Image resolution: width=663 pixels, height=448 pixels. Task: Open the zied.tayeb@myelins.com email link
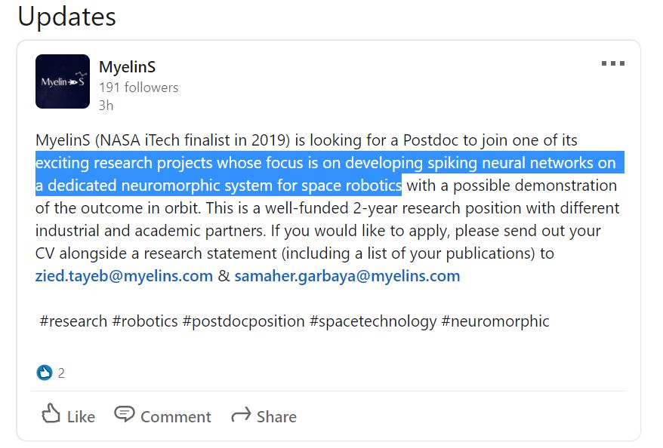124,276
